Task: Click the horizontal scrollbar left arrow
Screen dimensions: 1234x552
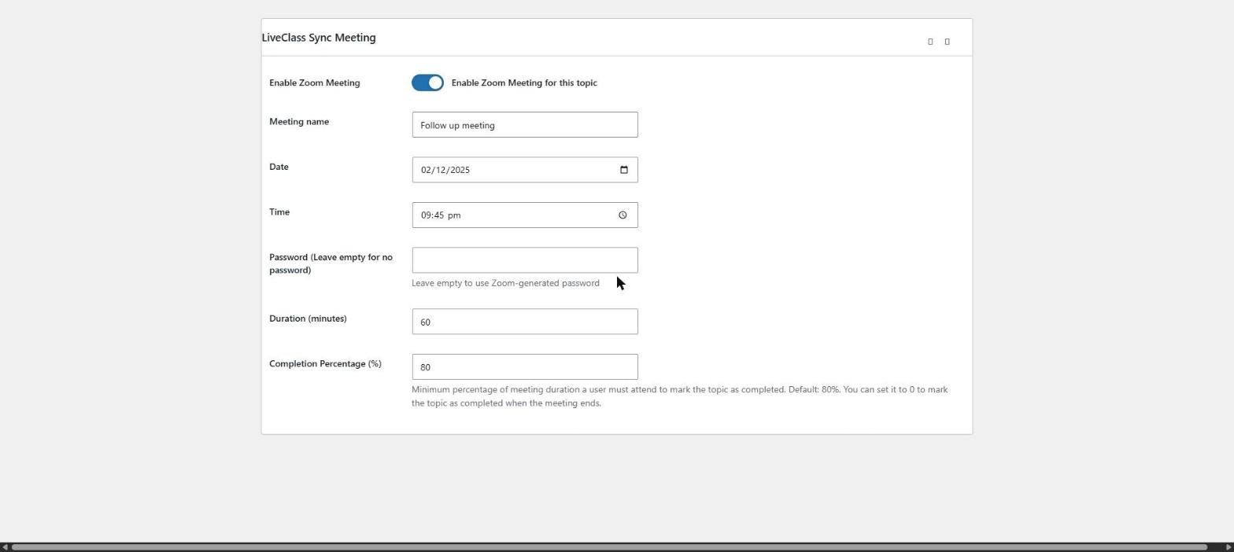Action: pos(5,547)
